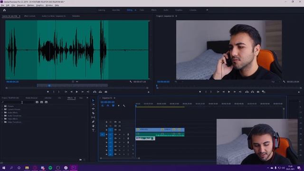Open Program monitor button editor plus

pos(299,92)
